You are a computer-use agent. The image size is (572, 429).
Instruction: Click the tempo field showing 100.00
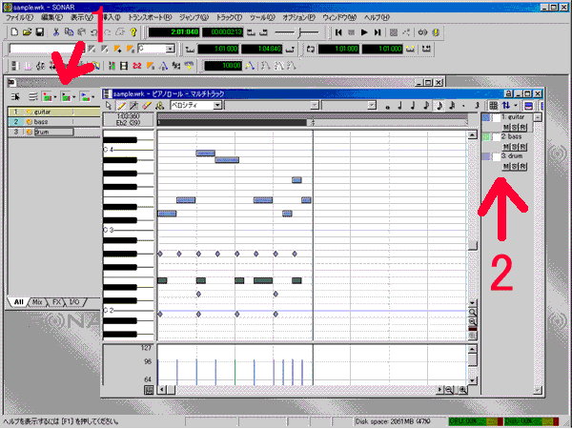coord(223,66)
